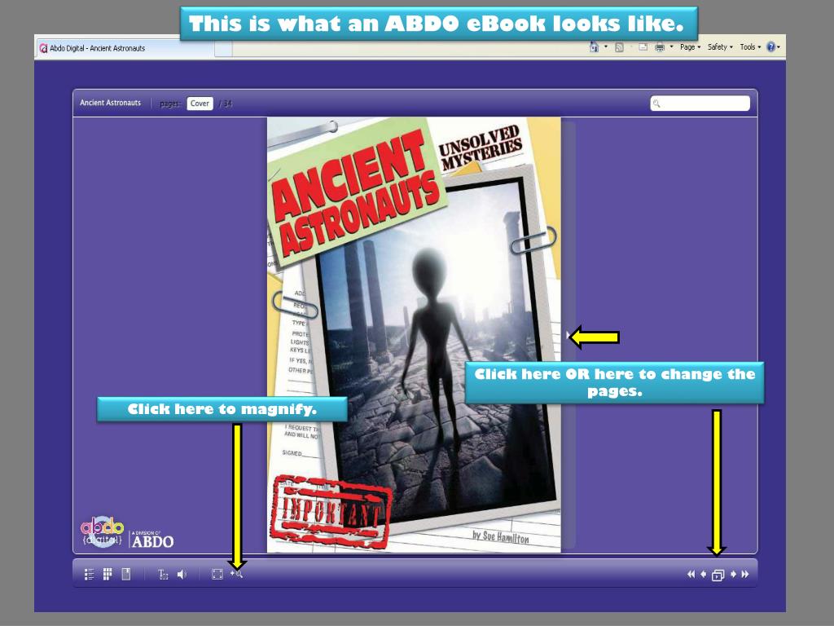Toggle the audio speaker icon
834x626 pixels.
(x=182, y=575)
